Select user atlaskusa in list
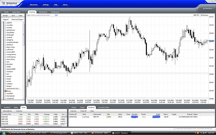The image size is (216, 135). 10,45
